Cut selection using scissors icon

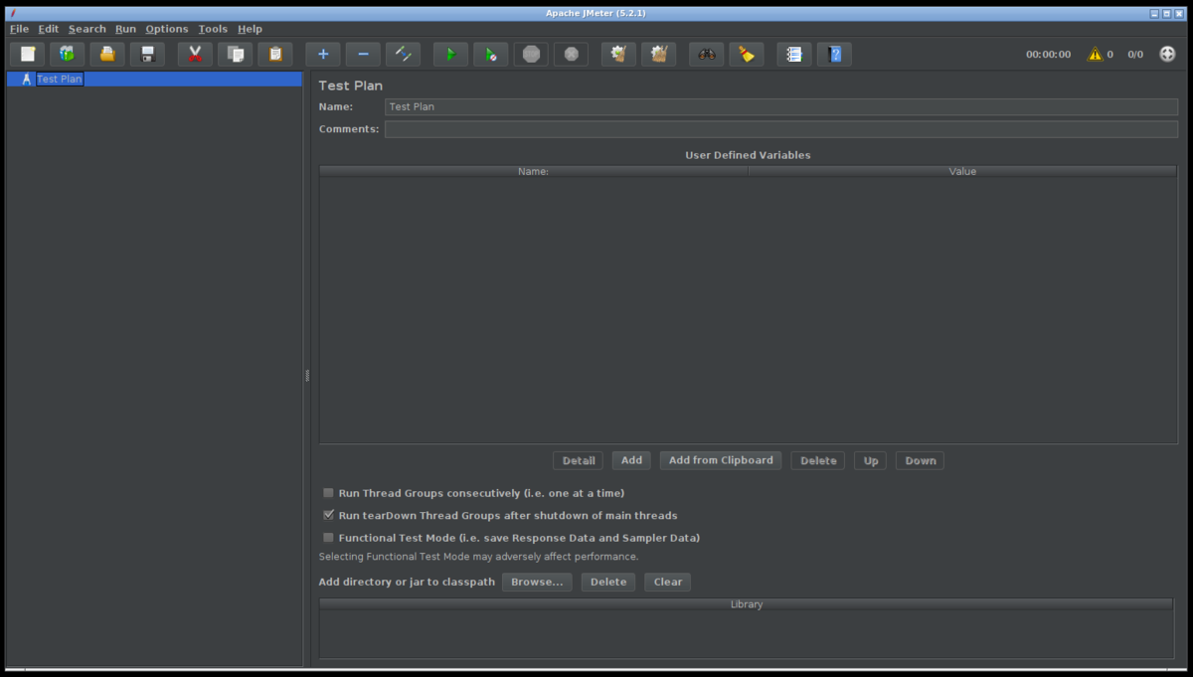coord(195,54)
